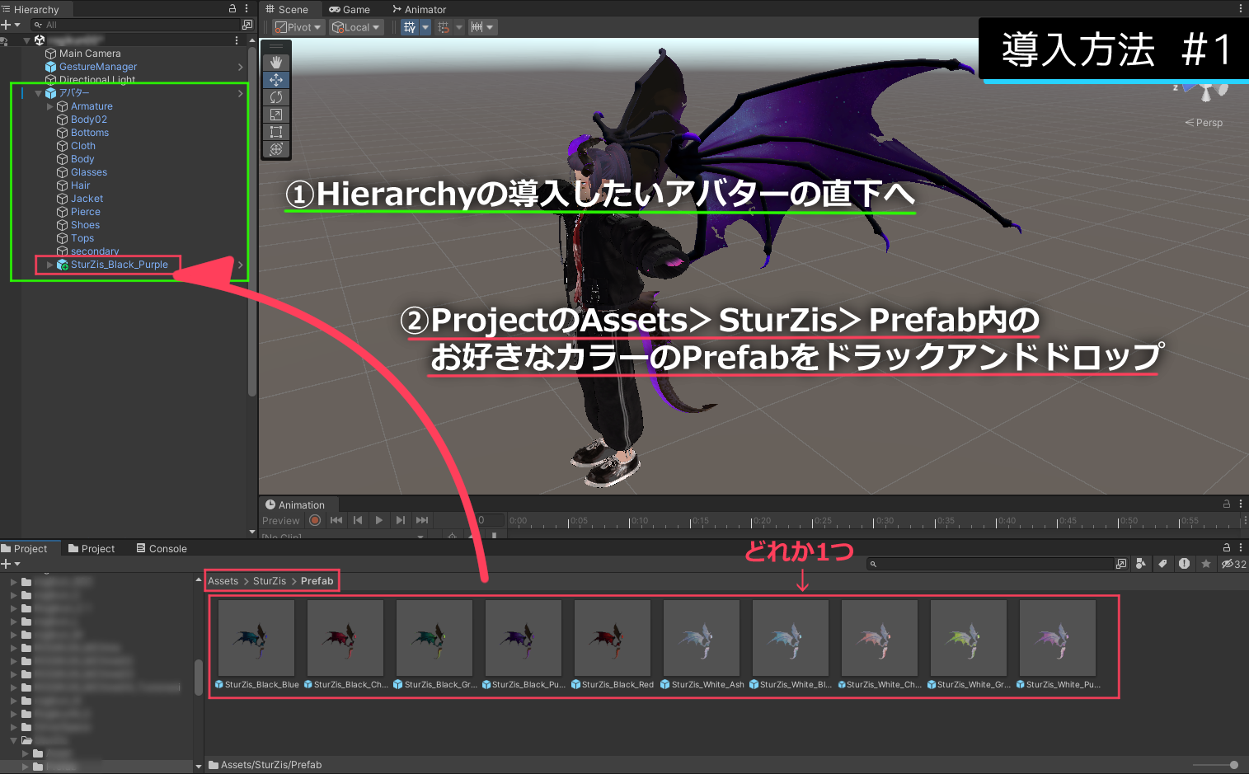This screenshot has width=1249, height=774.
Task: Switch to the Console tab
Action: (x=162, y=547)
